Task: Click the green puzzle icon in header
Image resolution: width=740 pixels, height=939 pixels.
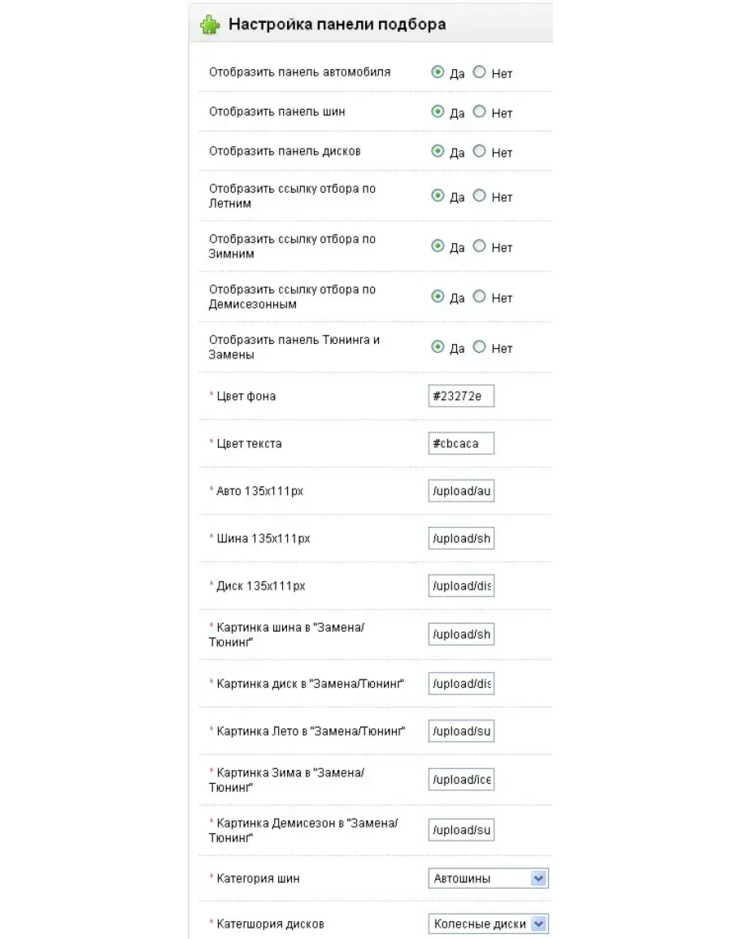Action: click(210, 25)
